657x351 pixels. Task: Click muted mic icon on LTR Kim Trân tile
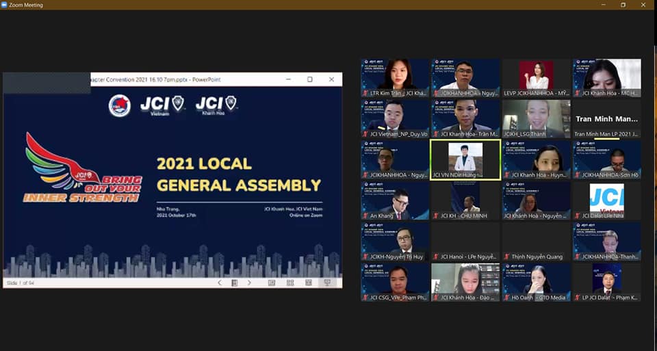(365, 94)
